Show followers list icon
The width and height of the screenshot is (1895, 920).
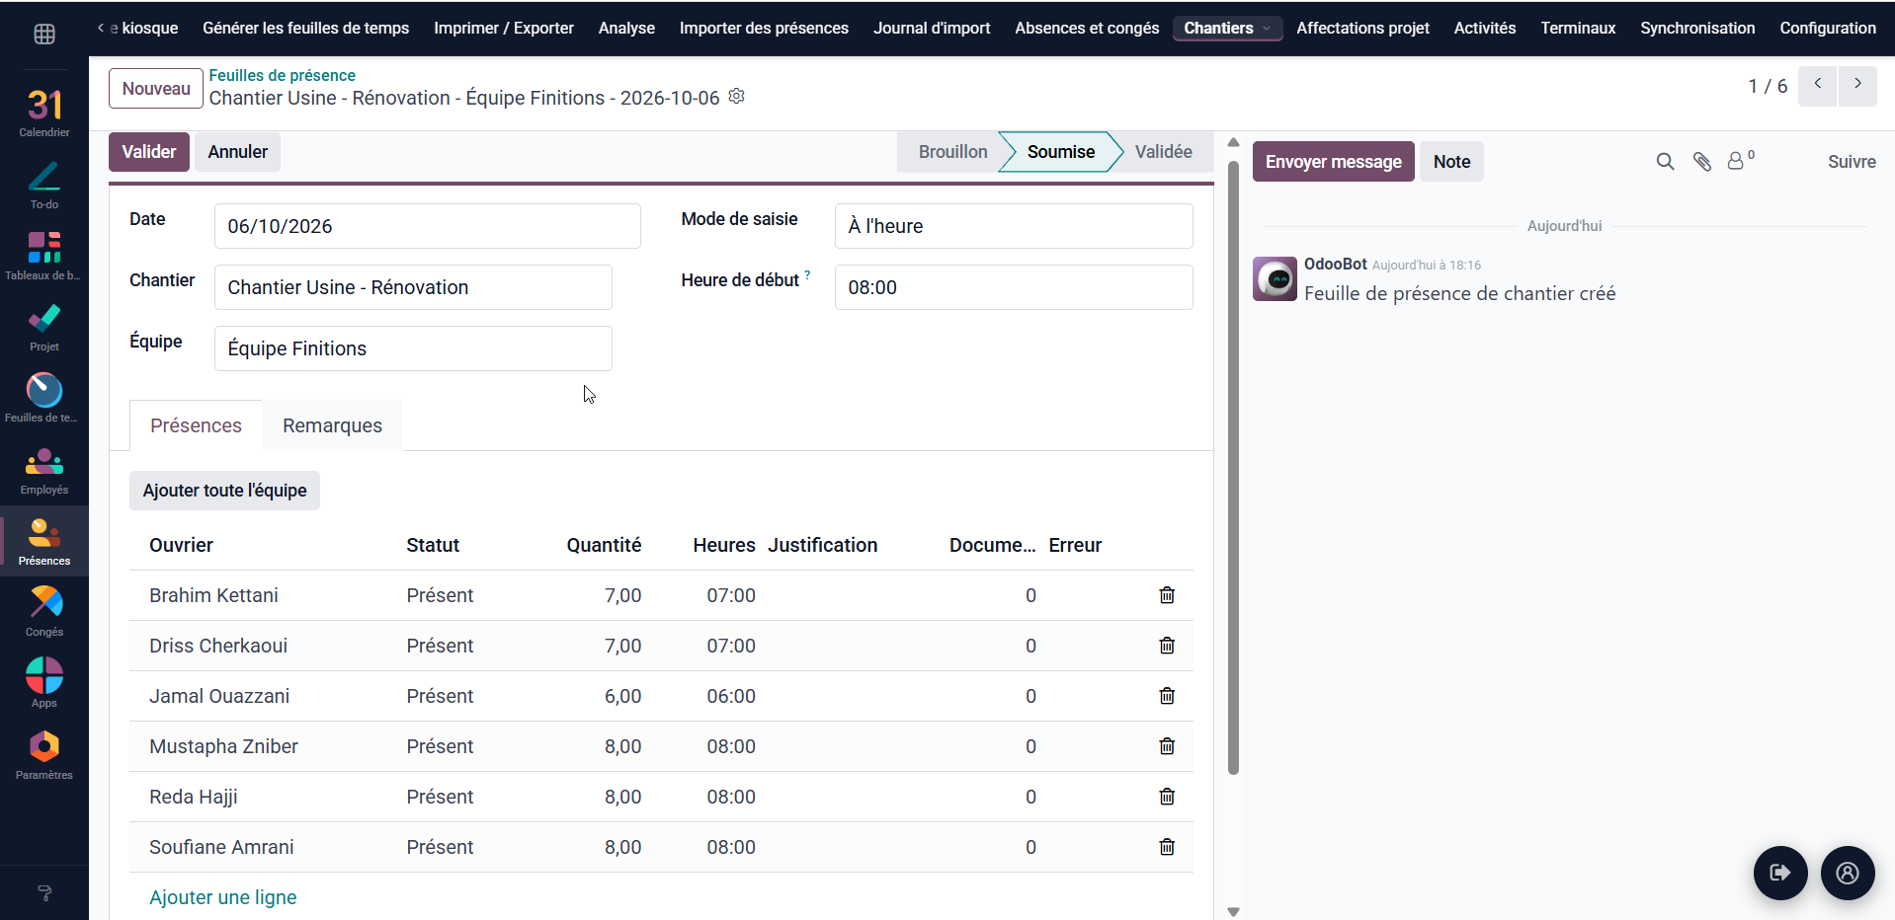pyautogui.click(x=1740, y=160)
